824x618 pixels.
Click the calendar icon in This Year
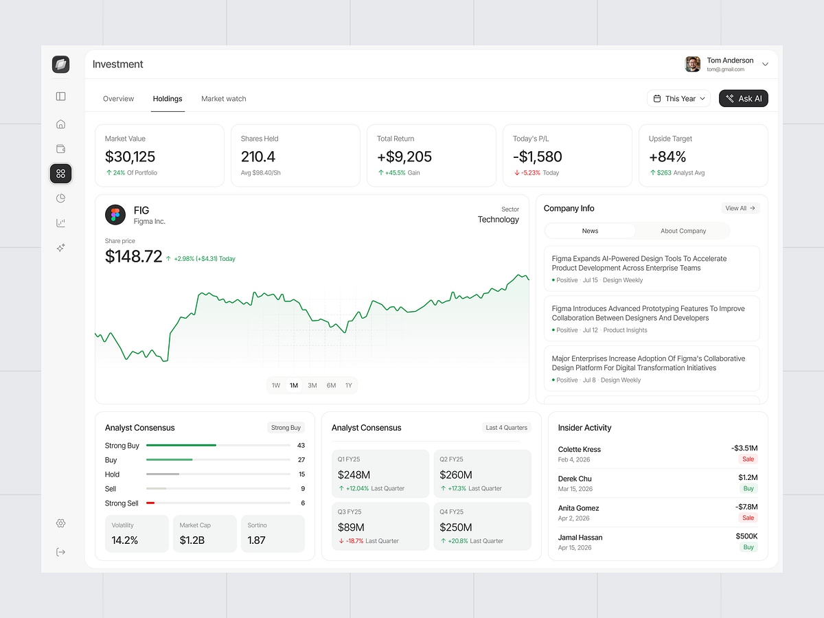click(657, 99)
